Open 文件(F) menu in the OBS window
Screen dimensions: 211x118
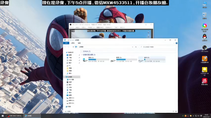click(x=72, y=28)
